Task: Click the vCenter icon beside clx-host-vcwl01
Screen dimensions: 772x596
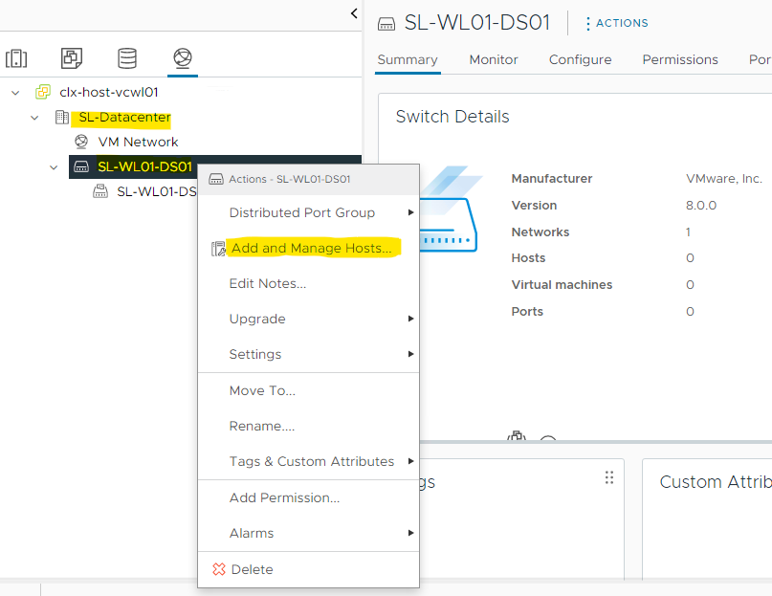Action: coord(43,92)
